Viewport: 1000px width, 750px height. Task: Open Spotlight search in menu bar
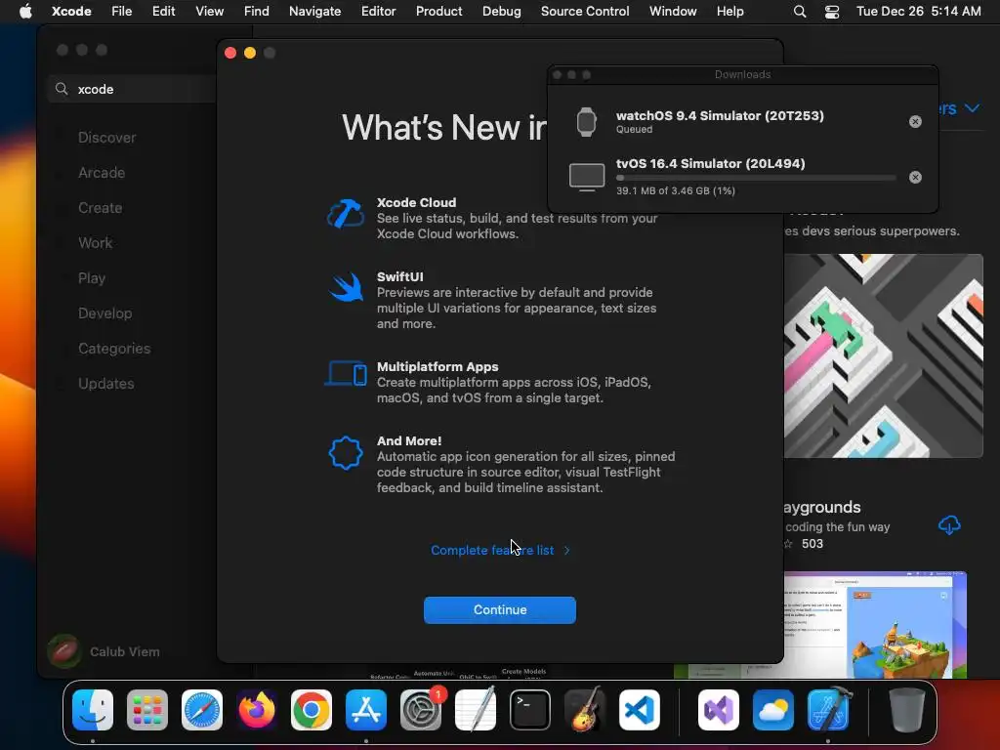point(800,12)
